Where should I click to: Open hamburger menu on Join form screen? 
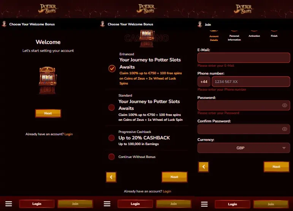204,204
